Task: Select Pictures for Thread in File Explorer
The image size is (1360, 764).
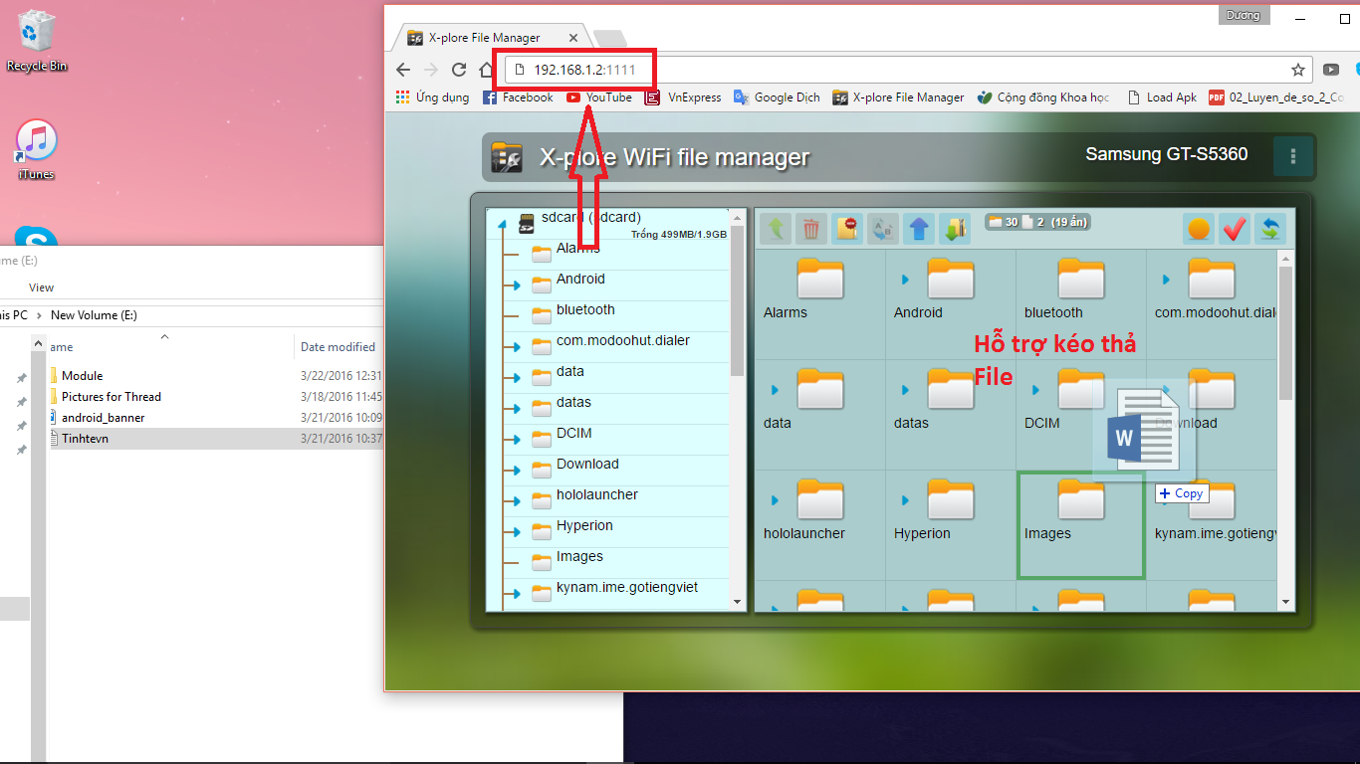Action: (111, 396)
